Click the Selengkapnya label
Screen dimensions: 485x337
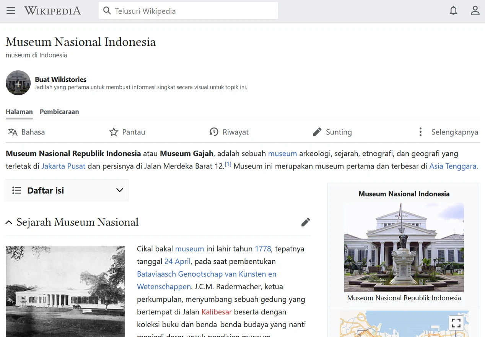454,132
